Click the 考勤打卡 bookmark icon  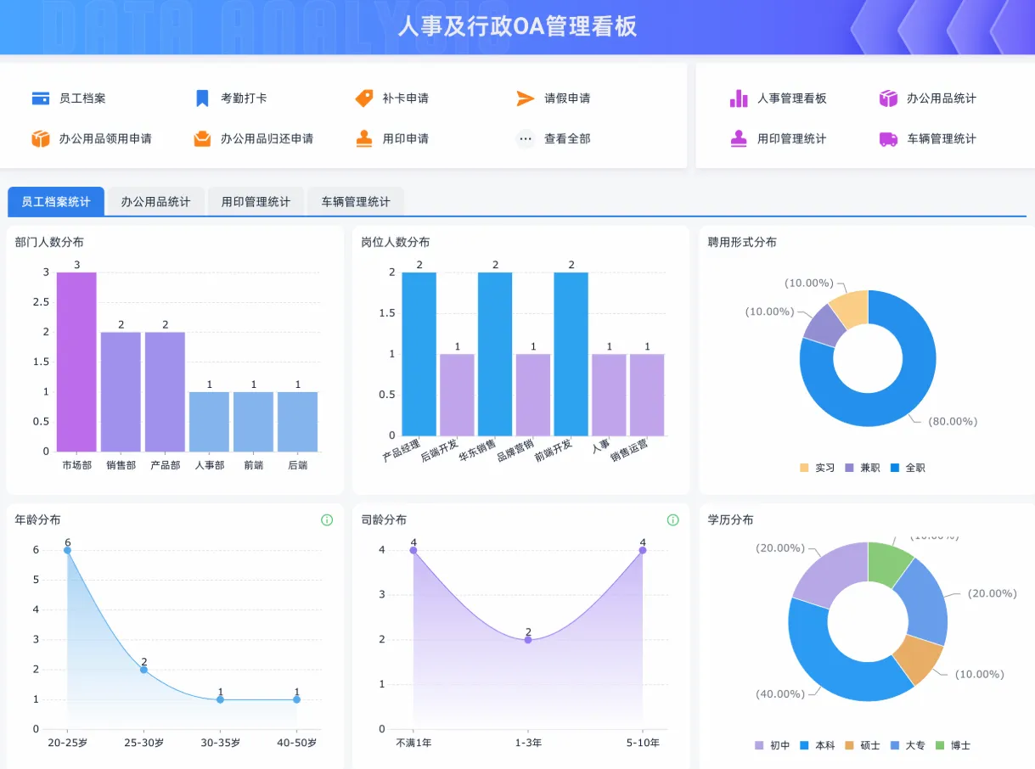pos(202,98)
